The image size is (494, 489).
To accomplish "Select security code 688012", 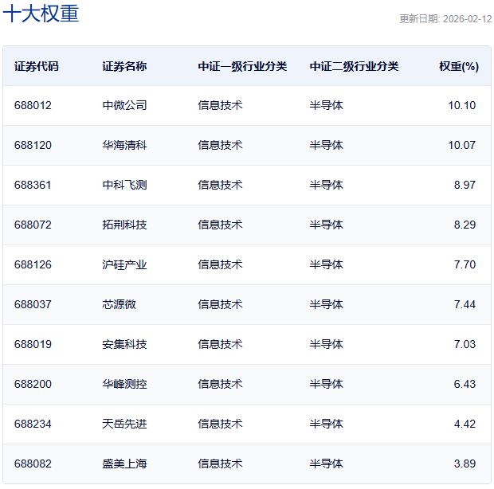I will 33,105.
